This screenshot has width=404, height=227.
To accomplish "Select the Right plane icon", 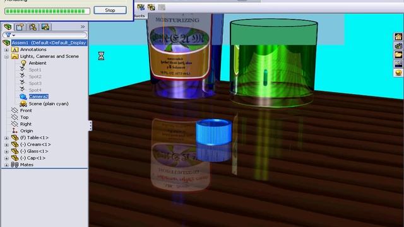I will click(x=15, y=124).
